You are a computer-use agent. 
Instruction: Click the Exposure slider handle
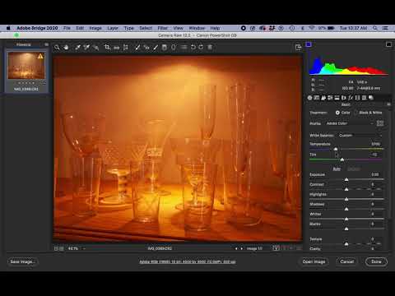tap(346, 179)
